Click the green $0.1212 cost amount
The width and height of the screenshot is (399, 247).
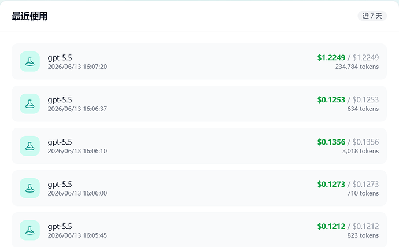(x=331, y=226)
